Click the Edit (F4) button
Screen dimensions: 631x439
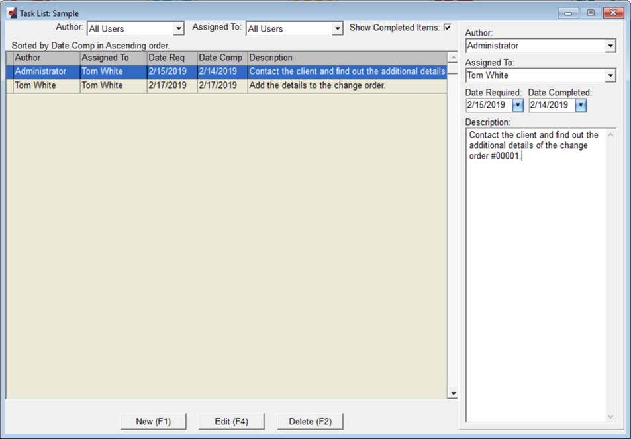click(231, 421)
